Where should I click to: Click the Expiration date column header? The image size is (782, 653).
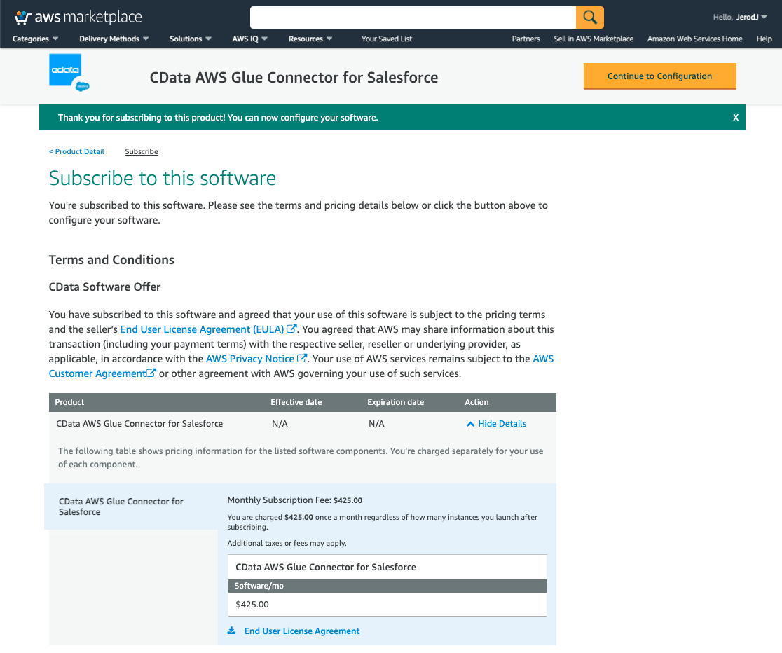click(x=395, y=402)
